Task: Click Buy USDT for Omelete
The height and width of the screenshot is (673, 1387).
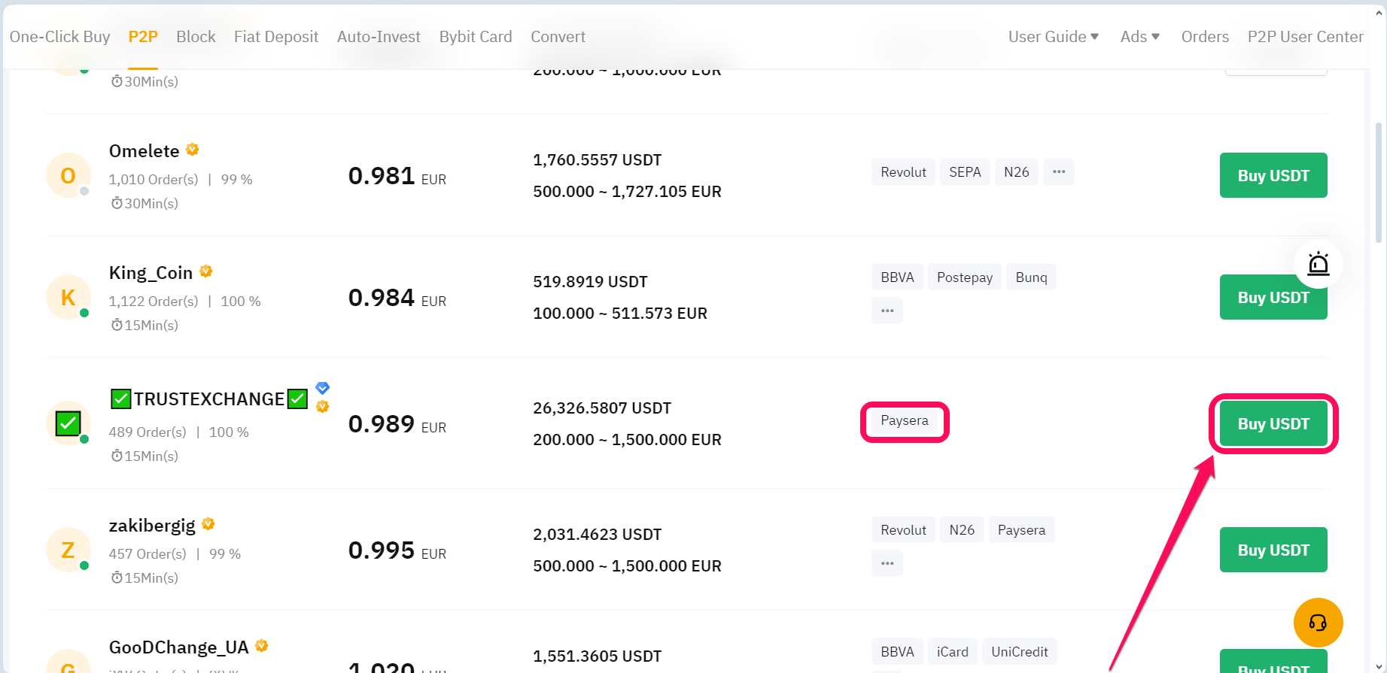Action: [x=1273, y=175]
